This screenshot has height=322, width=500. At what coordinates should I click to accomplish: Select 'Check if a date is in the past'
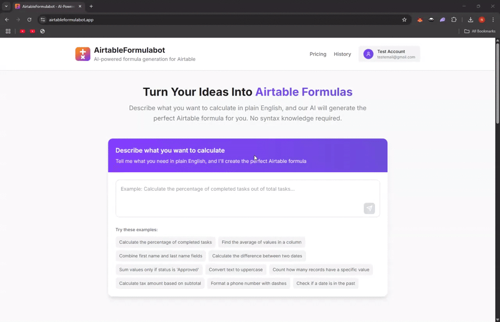tap(326, 283)
